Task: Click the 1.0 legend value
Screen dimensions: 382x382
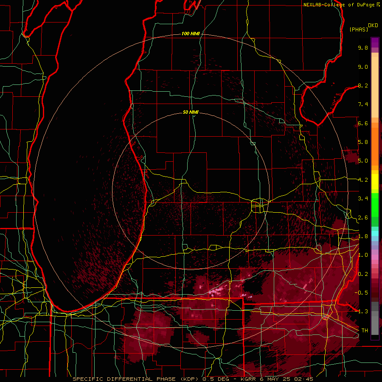Action: pyautogui.click(x=363, y=255)
